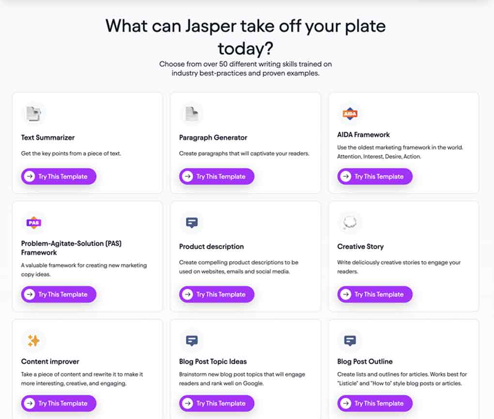Try the Blog Post Topic Ideas template
This screenshot has width=494, height=419.
[217, 403]
